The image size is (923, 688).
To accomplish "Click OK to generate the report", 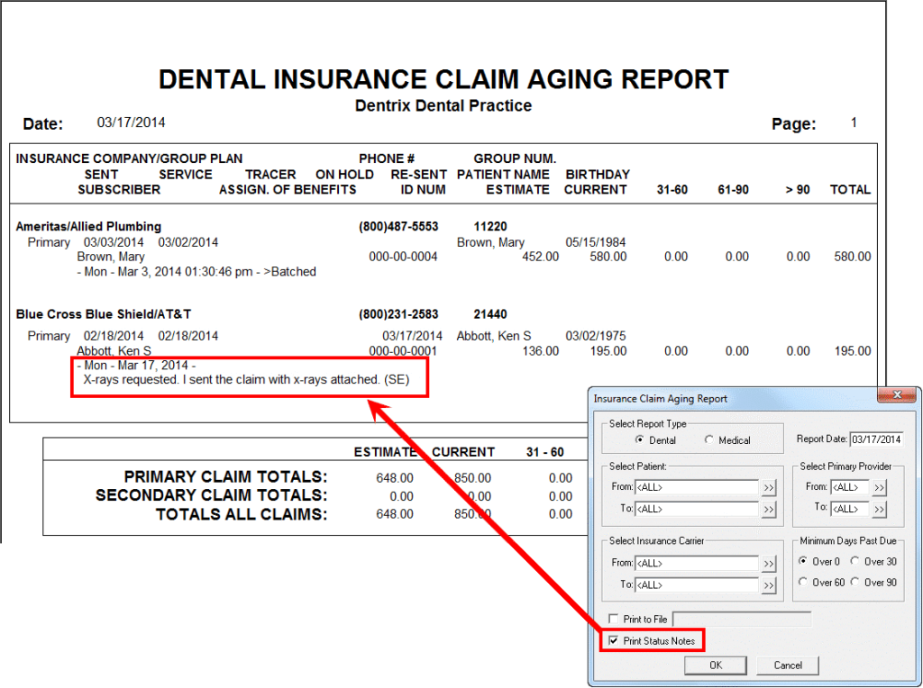I will [x=715, y=665].
